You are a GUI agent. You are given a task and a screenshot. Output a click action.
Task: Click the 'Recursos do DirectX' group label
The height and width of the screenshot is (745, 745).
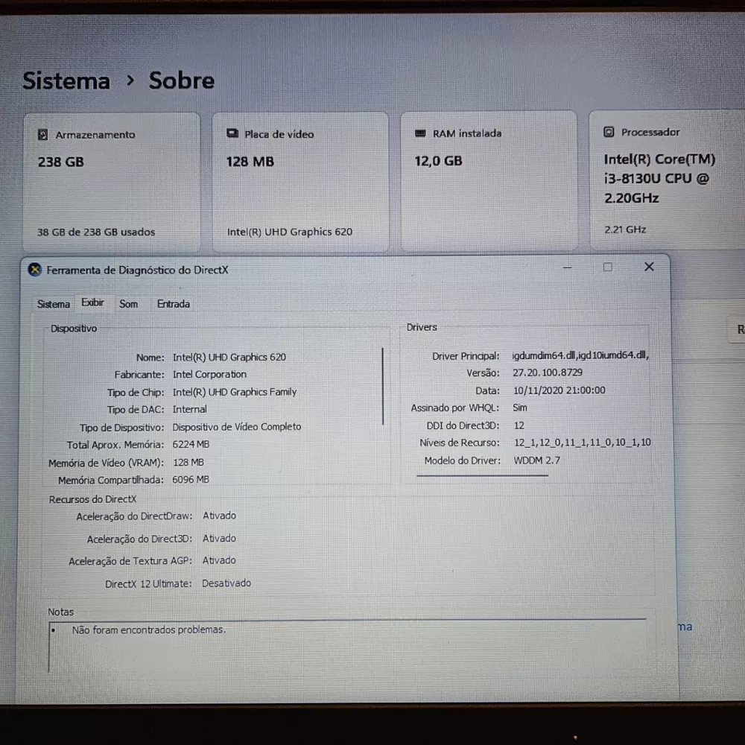click(x=92, y=499)
